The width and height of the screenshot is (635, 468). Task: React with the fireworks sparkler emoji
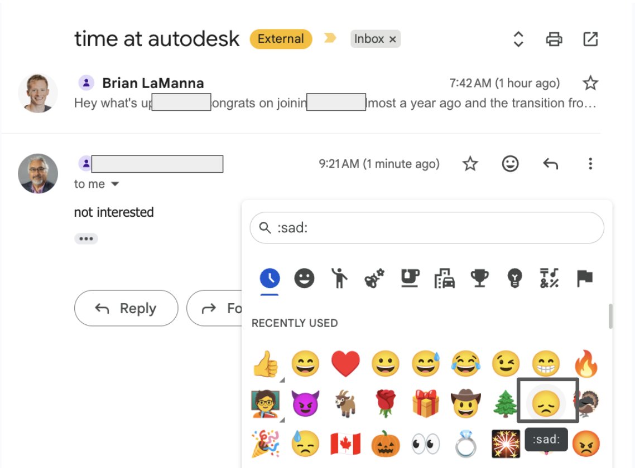[x=506, y=443]
